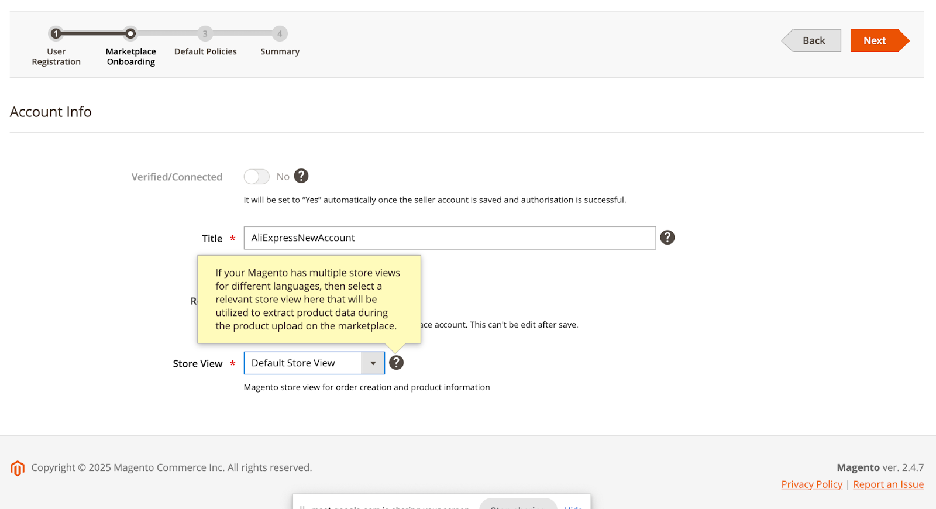Viewport: 936px width, 509px height.
Task: Click step 3 circle in wizard progress
Action: point(205,34)
